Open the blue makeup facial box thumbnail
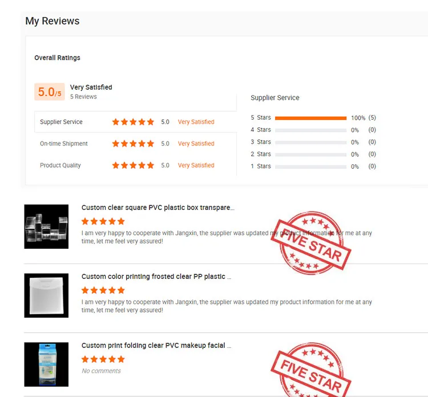 pyautogui.click(x=46, y=364)
